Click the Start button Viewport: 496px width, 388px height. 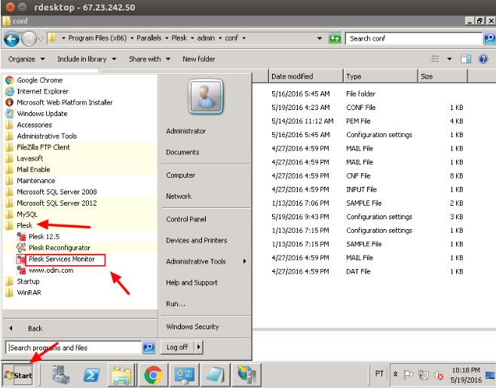pos(18,375)
